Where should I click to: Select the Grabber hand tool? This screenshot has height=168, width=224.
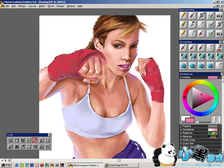[16, 140]
